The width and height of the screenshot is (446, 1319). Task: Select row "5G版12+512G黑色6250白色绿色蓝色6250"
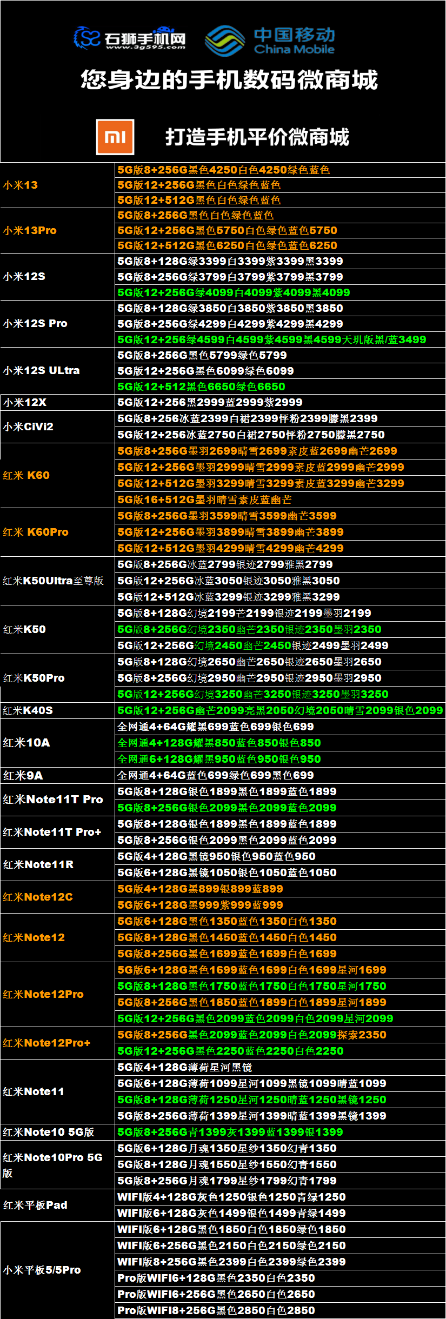coord(281,245)
